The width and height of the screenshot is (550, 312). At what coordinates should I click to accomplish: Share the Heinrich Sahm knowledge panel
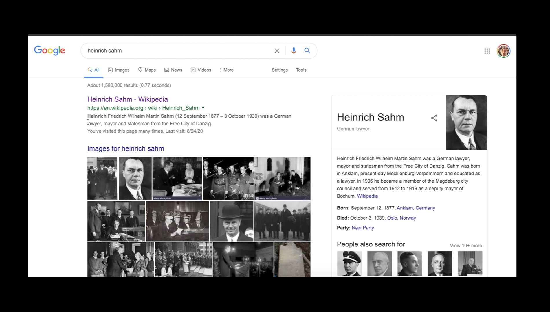[x=434, y=118]
